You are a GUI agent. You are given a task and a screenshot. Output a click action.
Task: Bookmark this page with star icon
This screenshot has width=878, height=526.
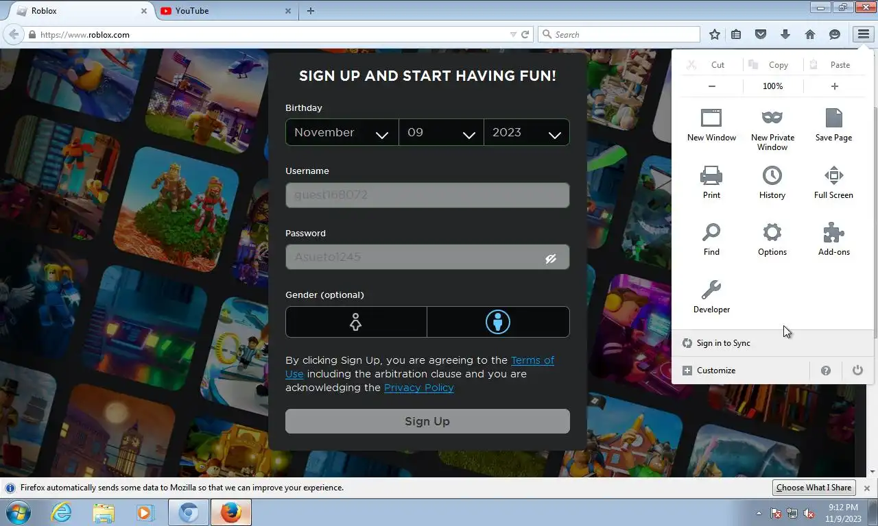[x=715, y=34]
